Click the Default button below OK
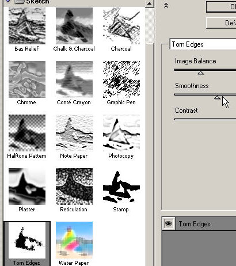Image resolution: width=236 pixels, height=266 pixels. tap(221, 23)
